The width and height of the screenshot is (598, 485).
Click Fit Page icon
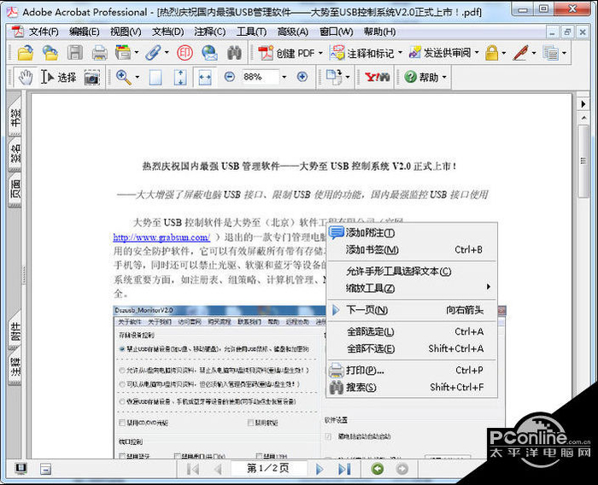click(x=180, y=78)
